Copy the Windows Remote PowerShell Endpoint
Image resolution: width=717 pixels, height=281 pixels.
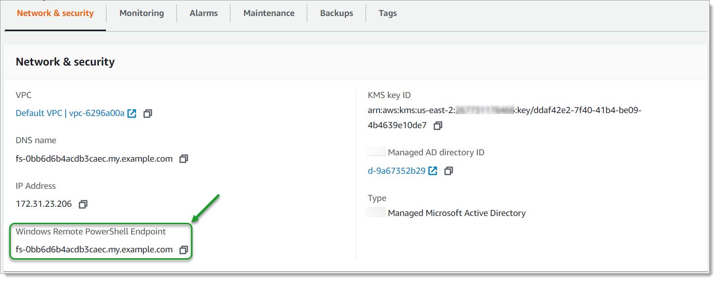coord(183,250)
